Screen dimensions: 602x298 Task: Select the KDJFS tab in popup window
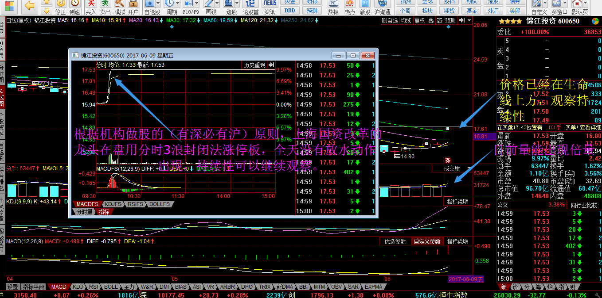click(x=113, y=204)
